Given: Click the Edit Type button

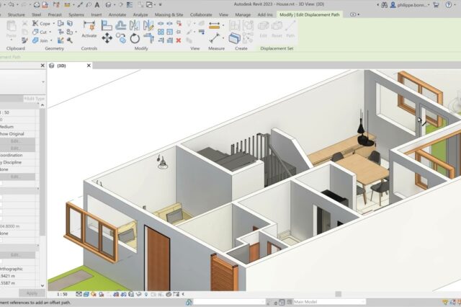Looking at the screenshot, I should (x=35, y=99).
